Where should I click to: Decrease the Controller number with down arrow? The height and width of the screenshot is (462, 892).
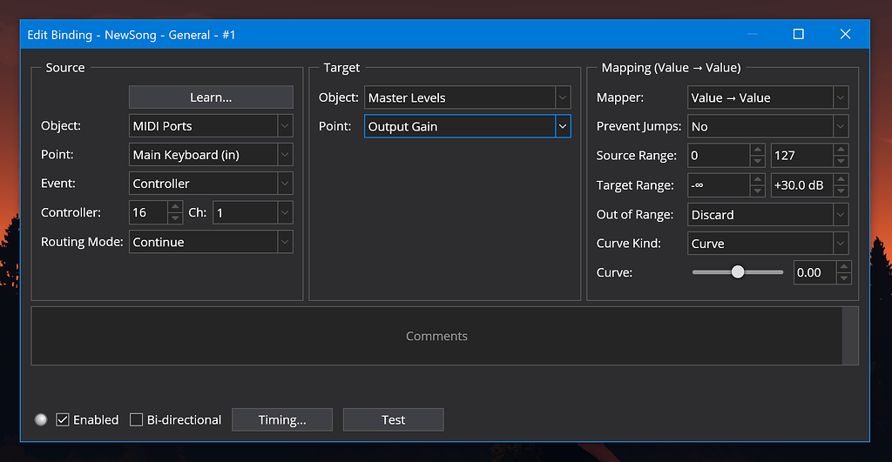(175, 218)
